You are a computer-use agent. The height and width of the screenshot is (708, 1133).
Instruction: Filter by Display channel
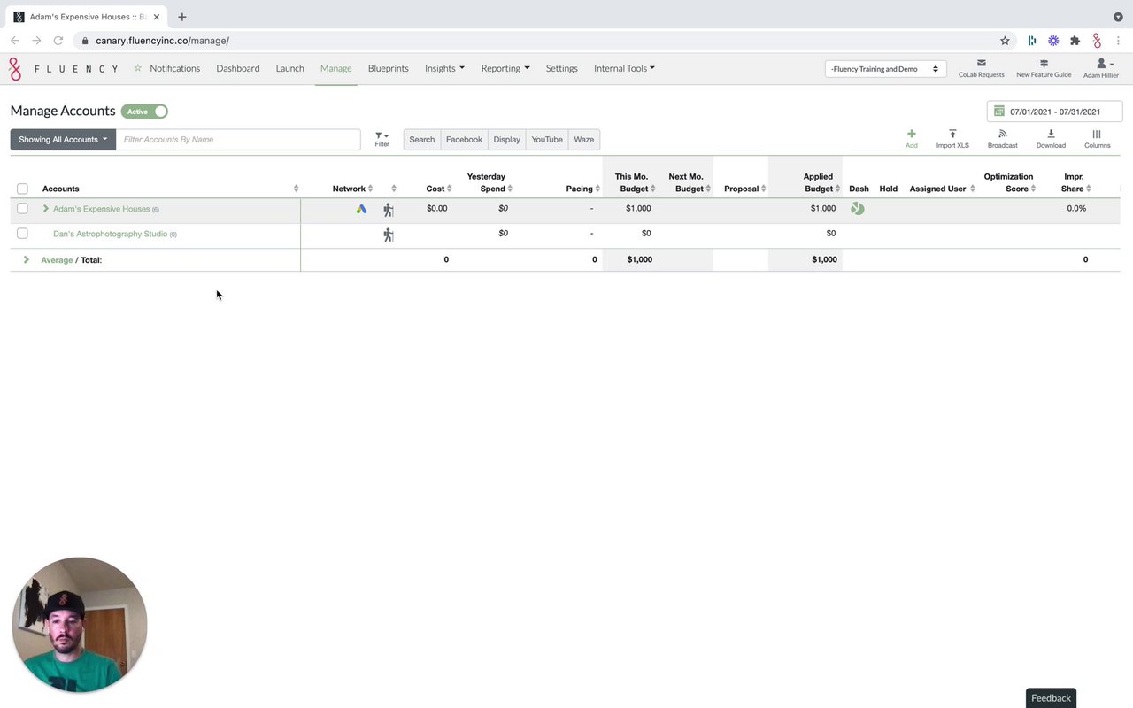(507, 139)
